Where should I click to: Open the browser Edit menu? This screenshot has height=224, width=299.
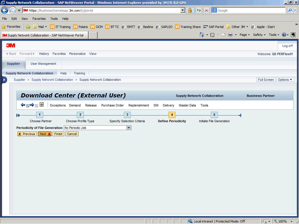14,19
